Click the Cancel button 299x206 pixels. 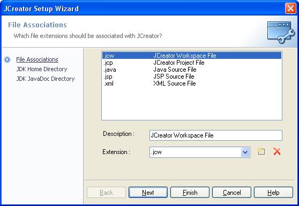pos(231,193)
